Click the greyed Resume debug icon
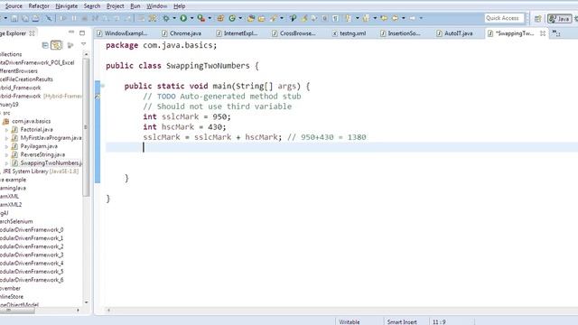Screen dimensions: 578x325 [x=63, y=18]
